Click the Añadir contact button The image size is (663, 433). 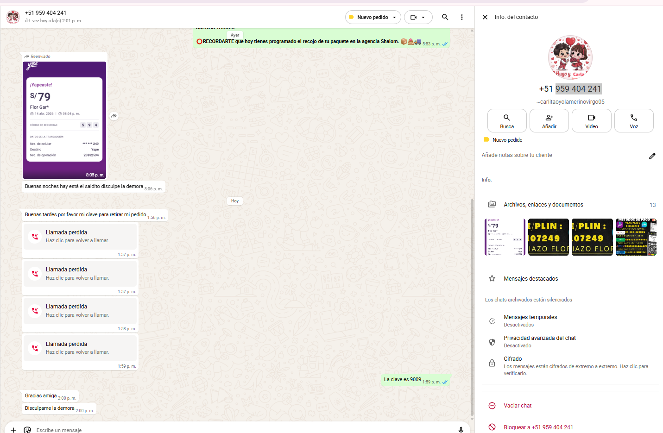point(549,121)
